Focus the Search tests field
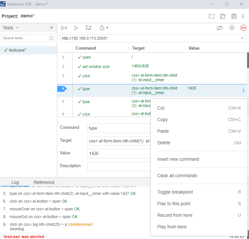249x239 pixels. coord(28,38)
